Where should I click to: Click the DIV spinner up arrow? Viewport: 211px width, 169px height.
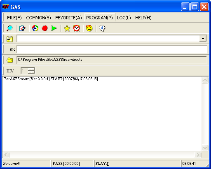click(x=31, y=69)
